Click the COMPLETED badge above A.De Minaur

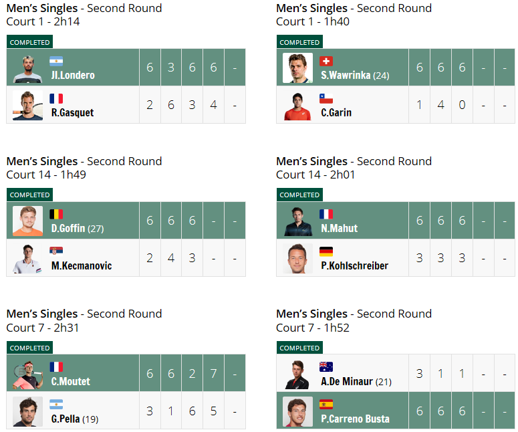click(299, 348)
